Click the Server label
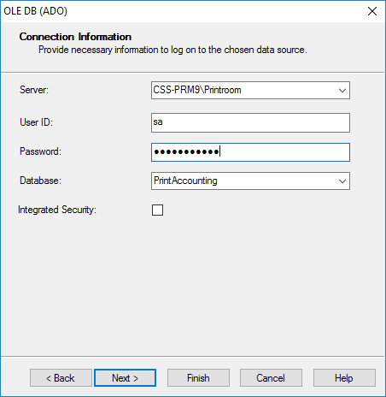 (34, 90)
